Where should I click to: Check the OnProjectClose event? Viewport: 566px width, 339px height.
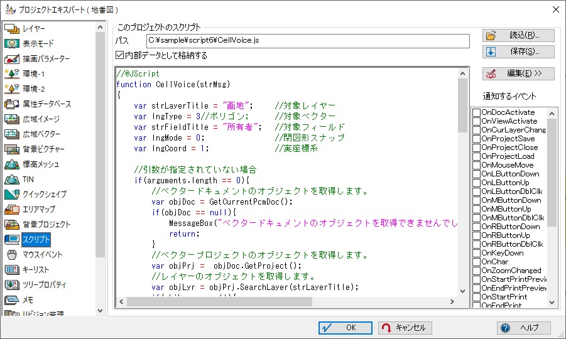[x=476, y=148]
